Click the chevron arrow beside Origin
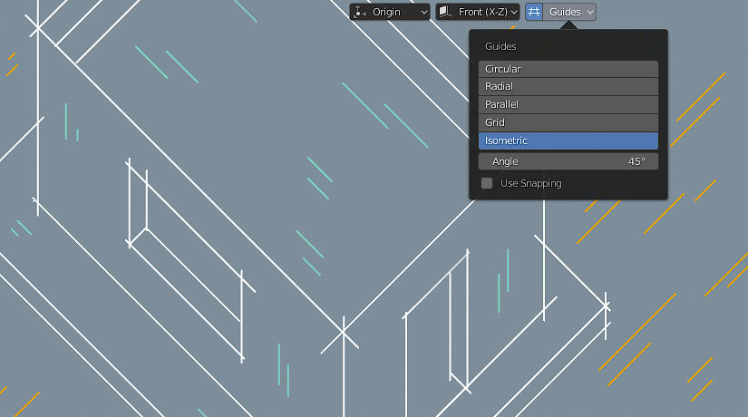748x417 pixels. [x=423, y=12]
